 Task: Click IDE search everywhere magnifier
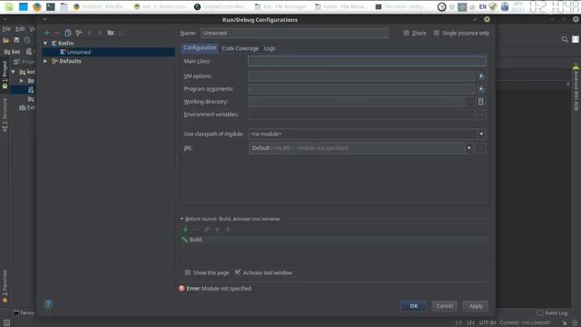coord(565,39)
